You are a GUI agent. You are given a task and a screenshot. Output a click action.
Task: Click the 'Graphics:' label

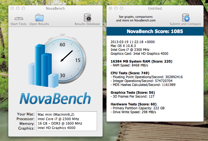[x=26, y=128]
